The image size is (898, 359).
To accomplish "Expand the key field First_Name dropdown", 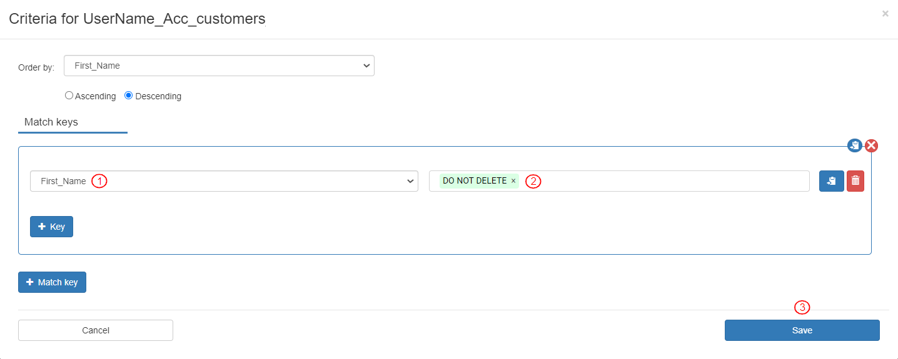I will [224, 181].
